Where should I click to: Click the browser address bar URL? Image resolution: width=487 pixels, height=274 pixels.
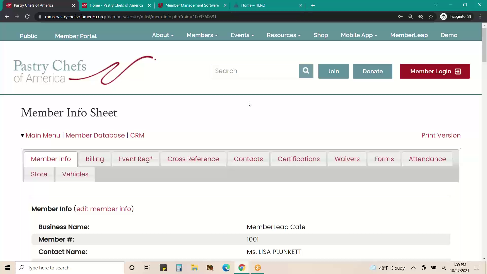(x=131, y=17)
